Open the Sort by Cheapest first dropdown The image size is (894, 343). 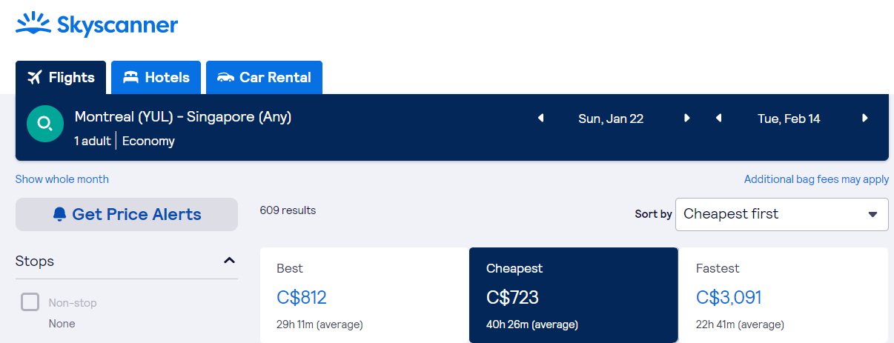point(781,214)
